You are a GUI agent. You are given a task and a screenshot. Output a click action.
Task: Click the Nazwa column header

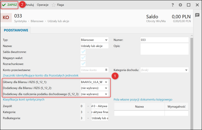click(x=139, y=107)
